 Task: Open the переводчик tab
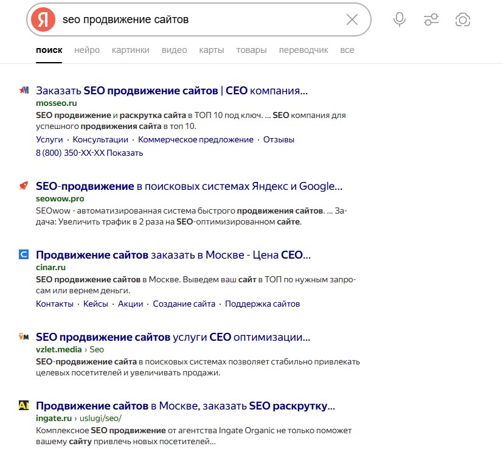click(x=304, y=50)
